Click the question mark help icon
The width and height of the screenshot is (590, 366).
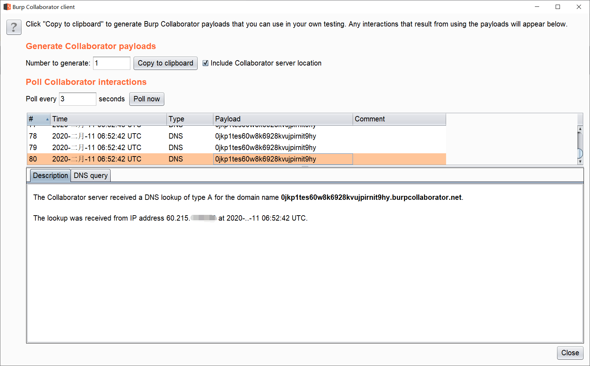(x=14, y=27)
